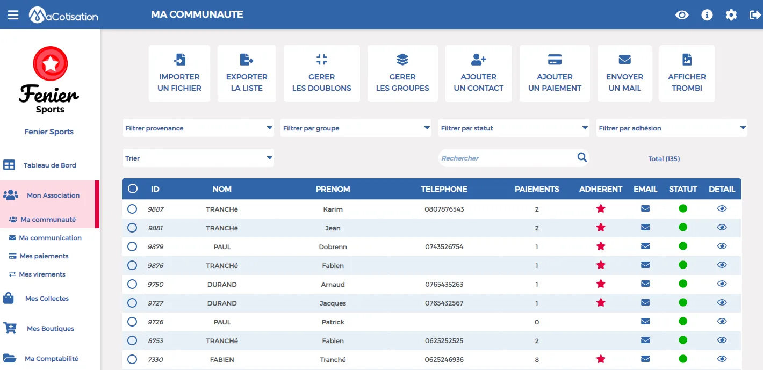Click the logout icon in header
The image size is (763, 370).
click(755, 15)
